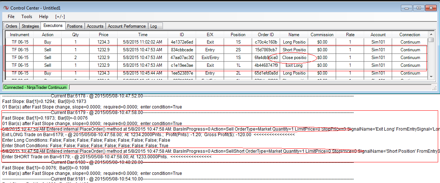This screenshot has width=440, height=183.
Task: Click 'Fast Slope: Bar[1]=-0.0076' line
Action: click(45, 168)
